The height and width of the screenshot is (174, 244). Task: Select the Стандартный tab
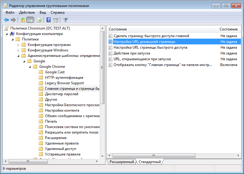(149, 162)
